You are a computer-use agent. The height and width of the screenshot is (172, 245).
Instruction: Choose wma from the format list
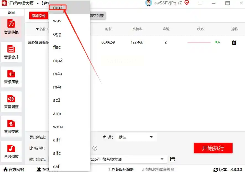pos(69,127)
